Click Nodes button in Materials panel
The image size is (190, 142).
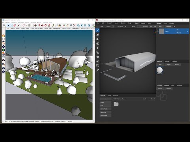click(x=177, y=65)
